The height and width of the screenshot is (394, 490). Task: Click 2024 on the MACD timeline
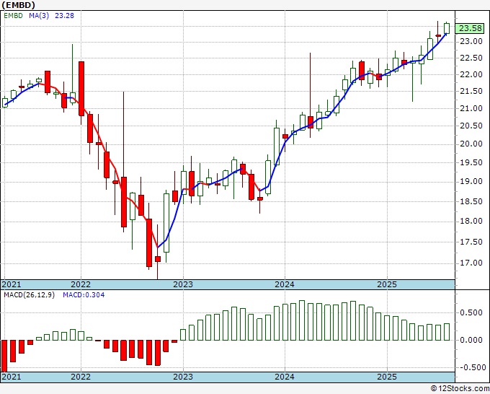pyautogui.click(x=285, y=377)
